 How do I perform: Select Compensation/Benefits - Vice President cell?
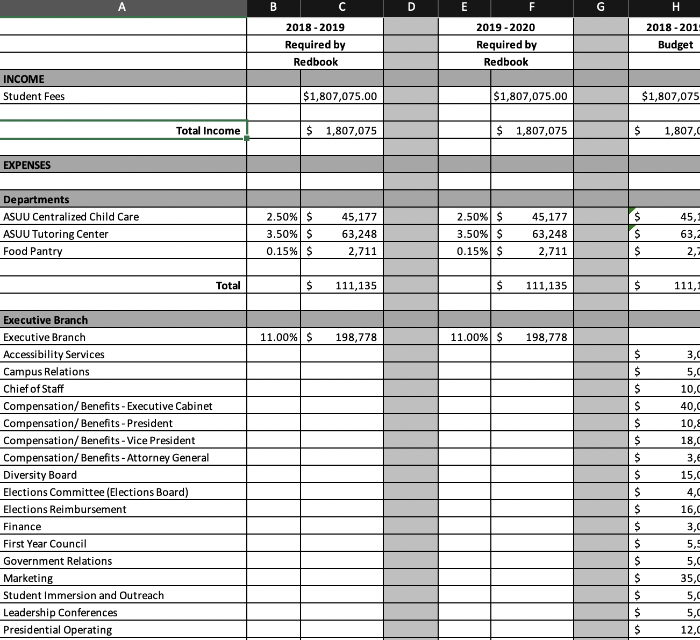coord(123,440)
